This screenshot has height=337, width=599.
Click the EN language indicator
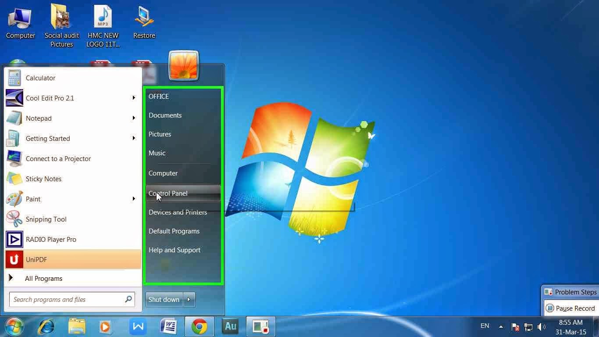tap(485, 326)
